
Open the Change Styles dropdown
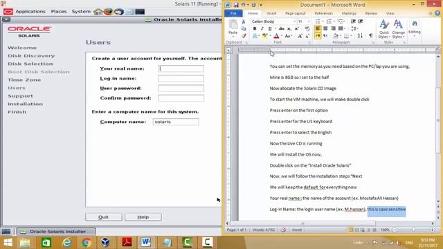399,29
